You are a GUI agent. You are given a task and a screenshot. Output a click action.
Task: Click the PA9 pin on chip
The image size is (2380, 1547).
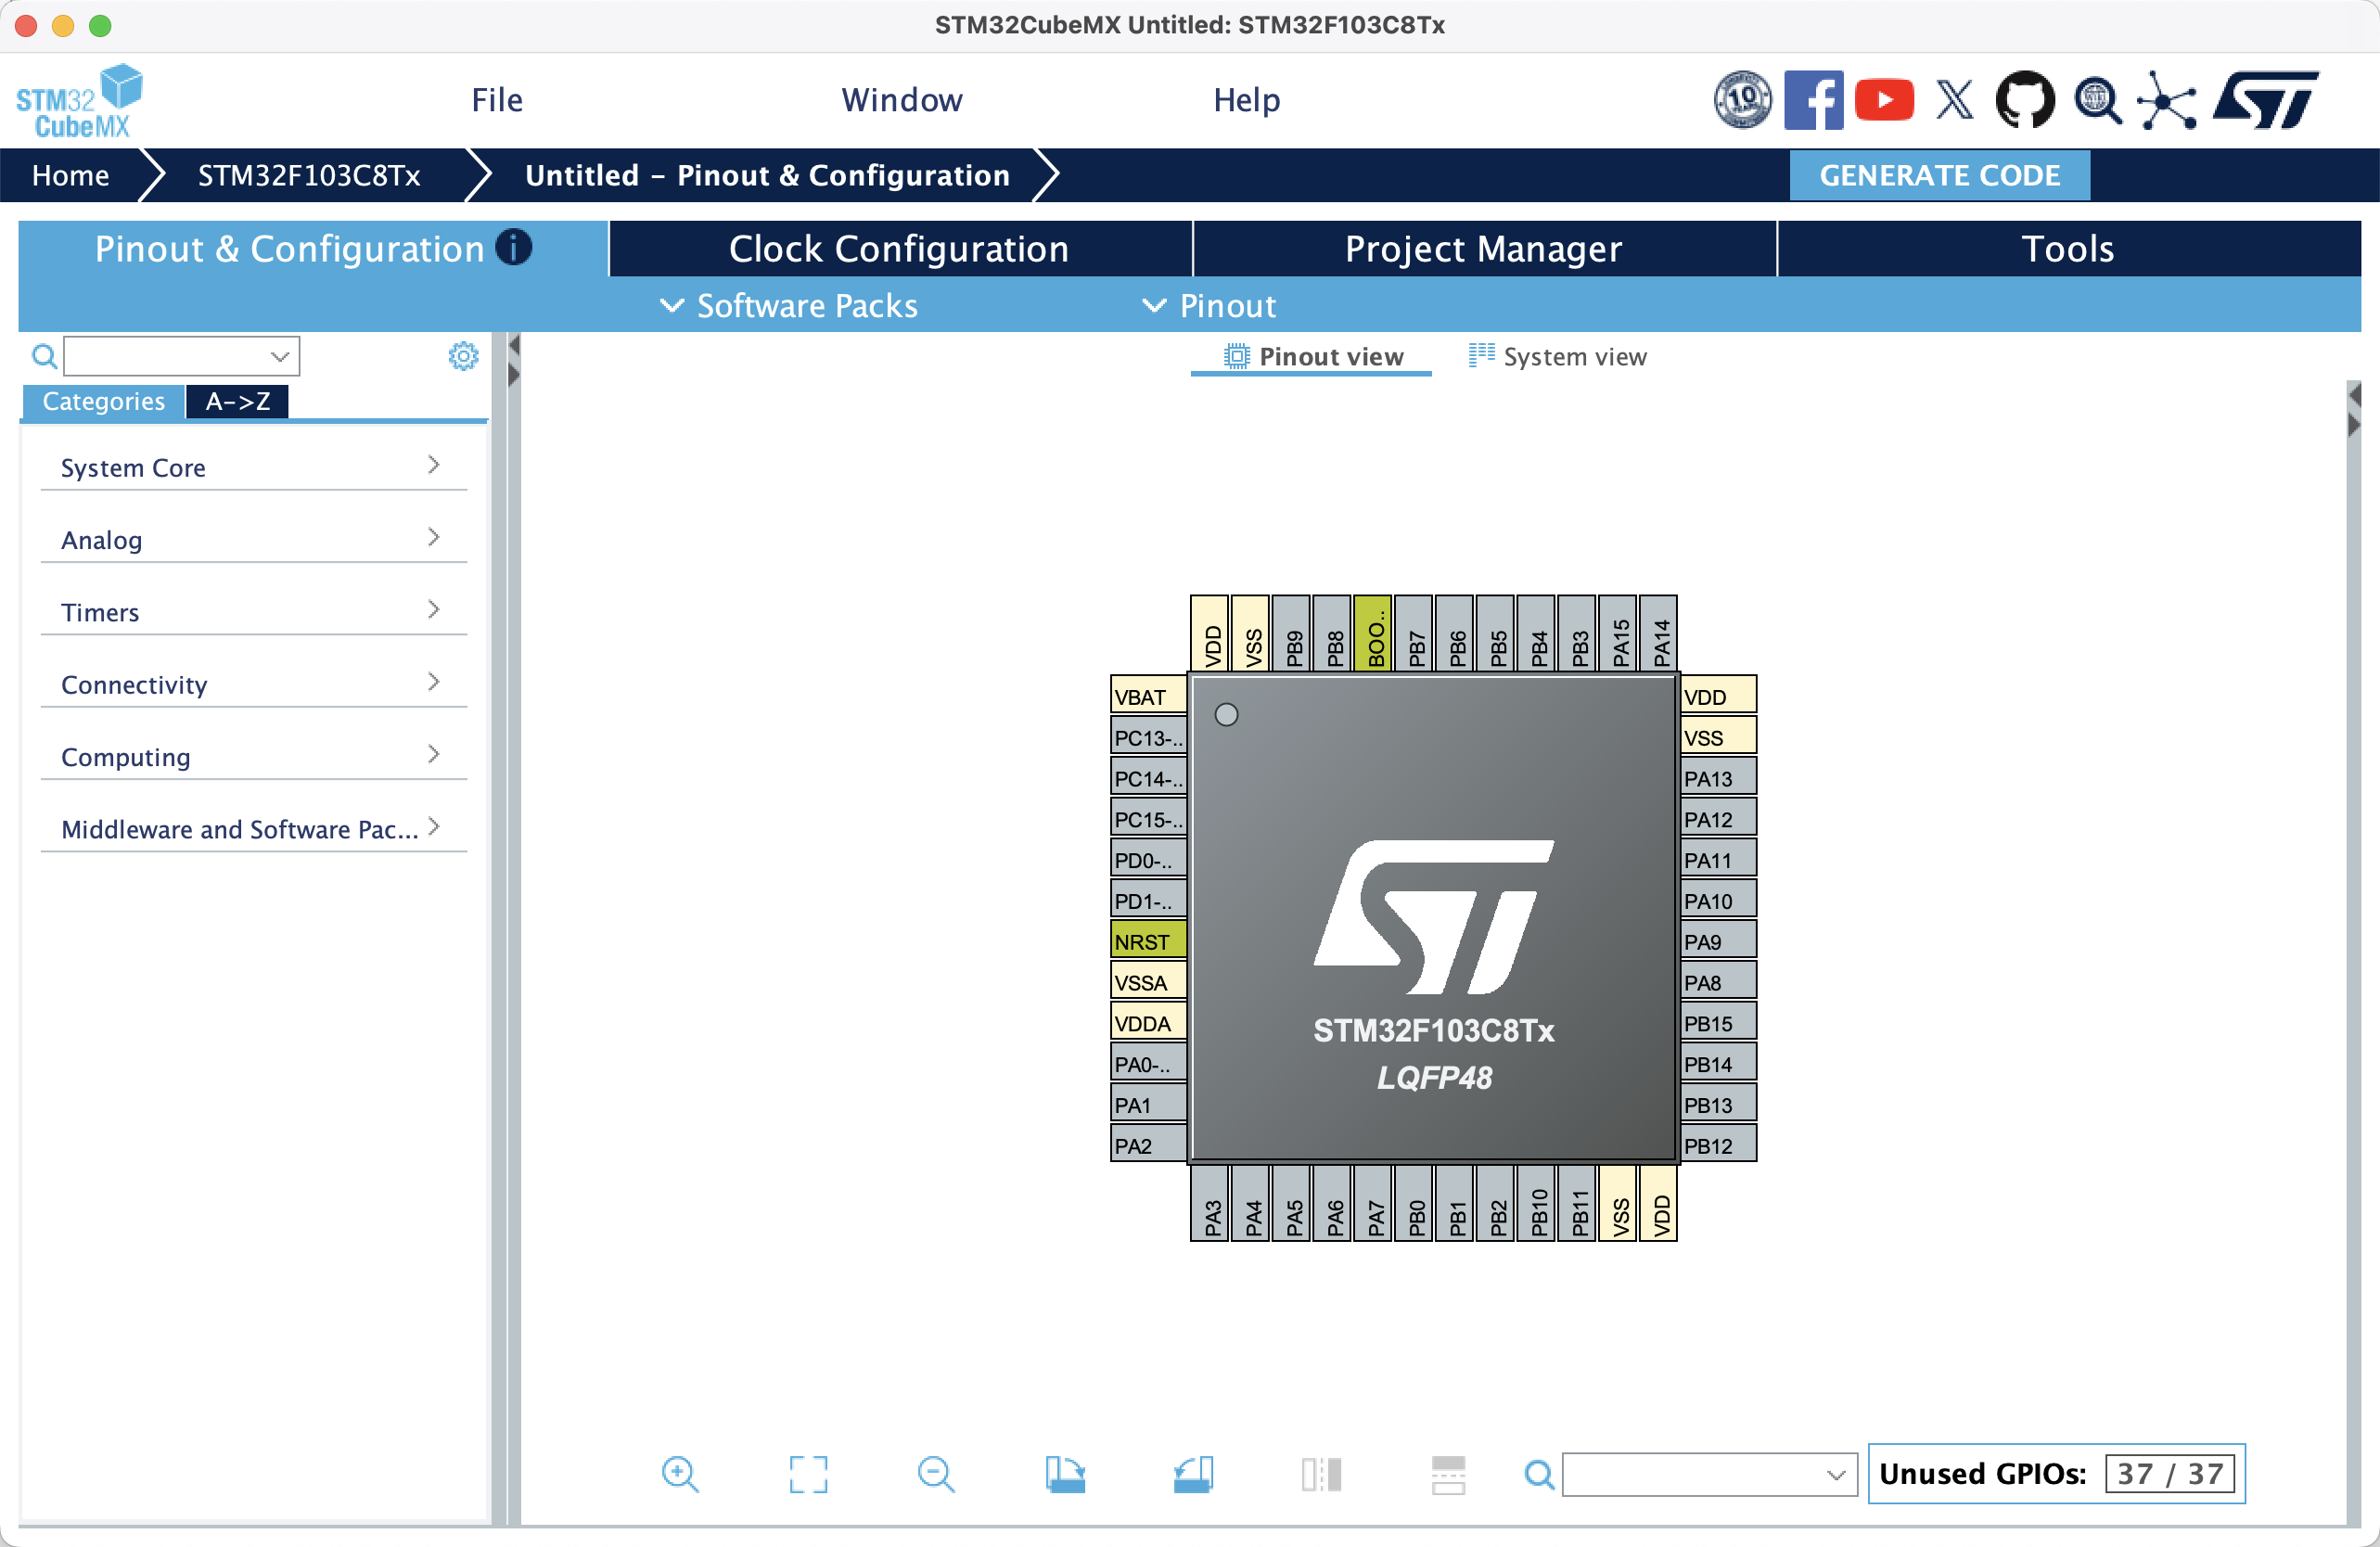click(x=1717, y=942)
